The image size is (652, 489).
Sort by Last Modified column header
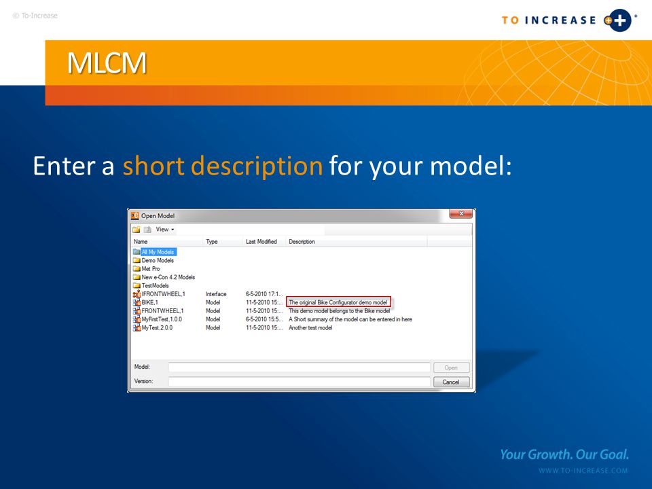click(261, 242)
